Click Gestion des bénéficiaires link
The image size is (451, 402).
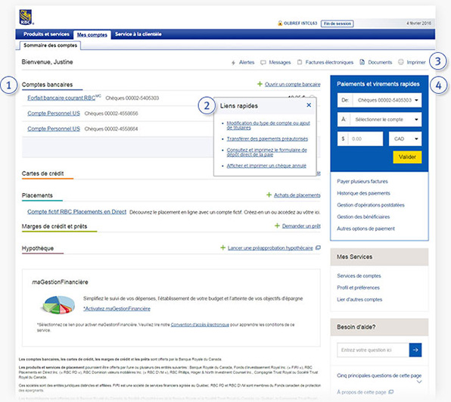click(x=363, y=217)
